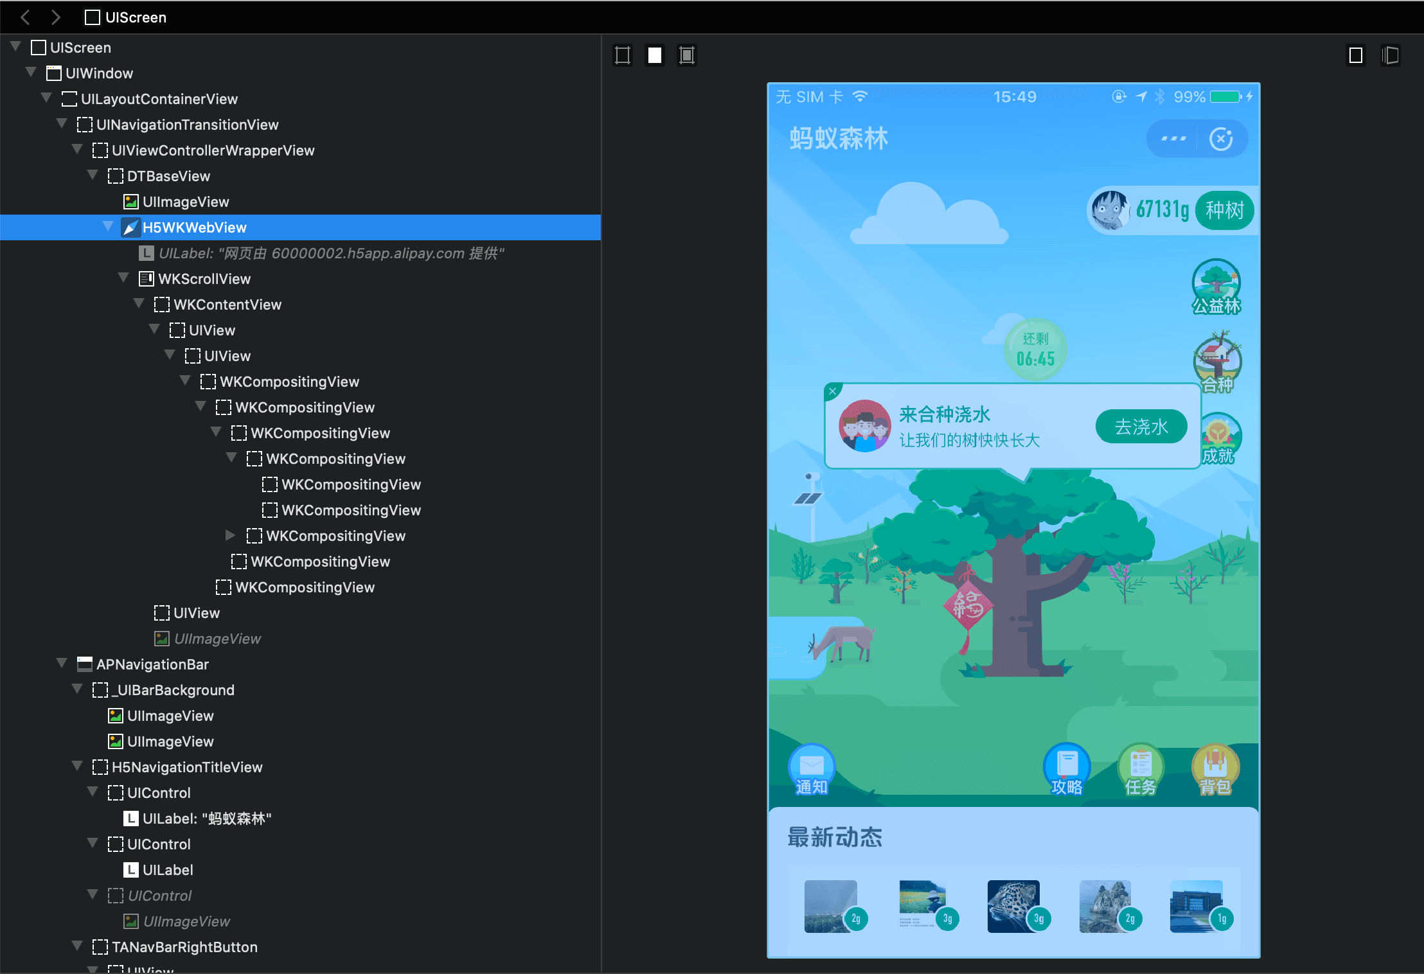This screenshot has width=1424, height=974.
Task: Switch to the flat 2D view icon
Action: [1356, 55]
